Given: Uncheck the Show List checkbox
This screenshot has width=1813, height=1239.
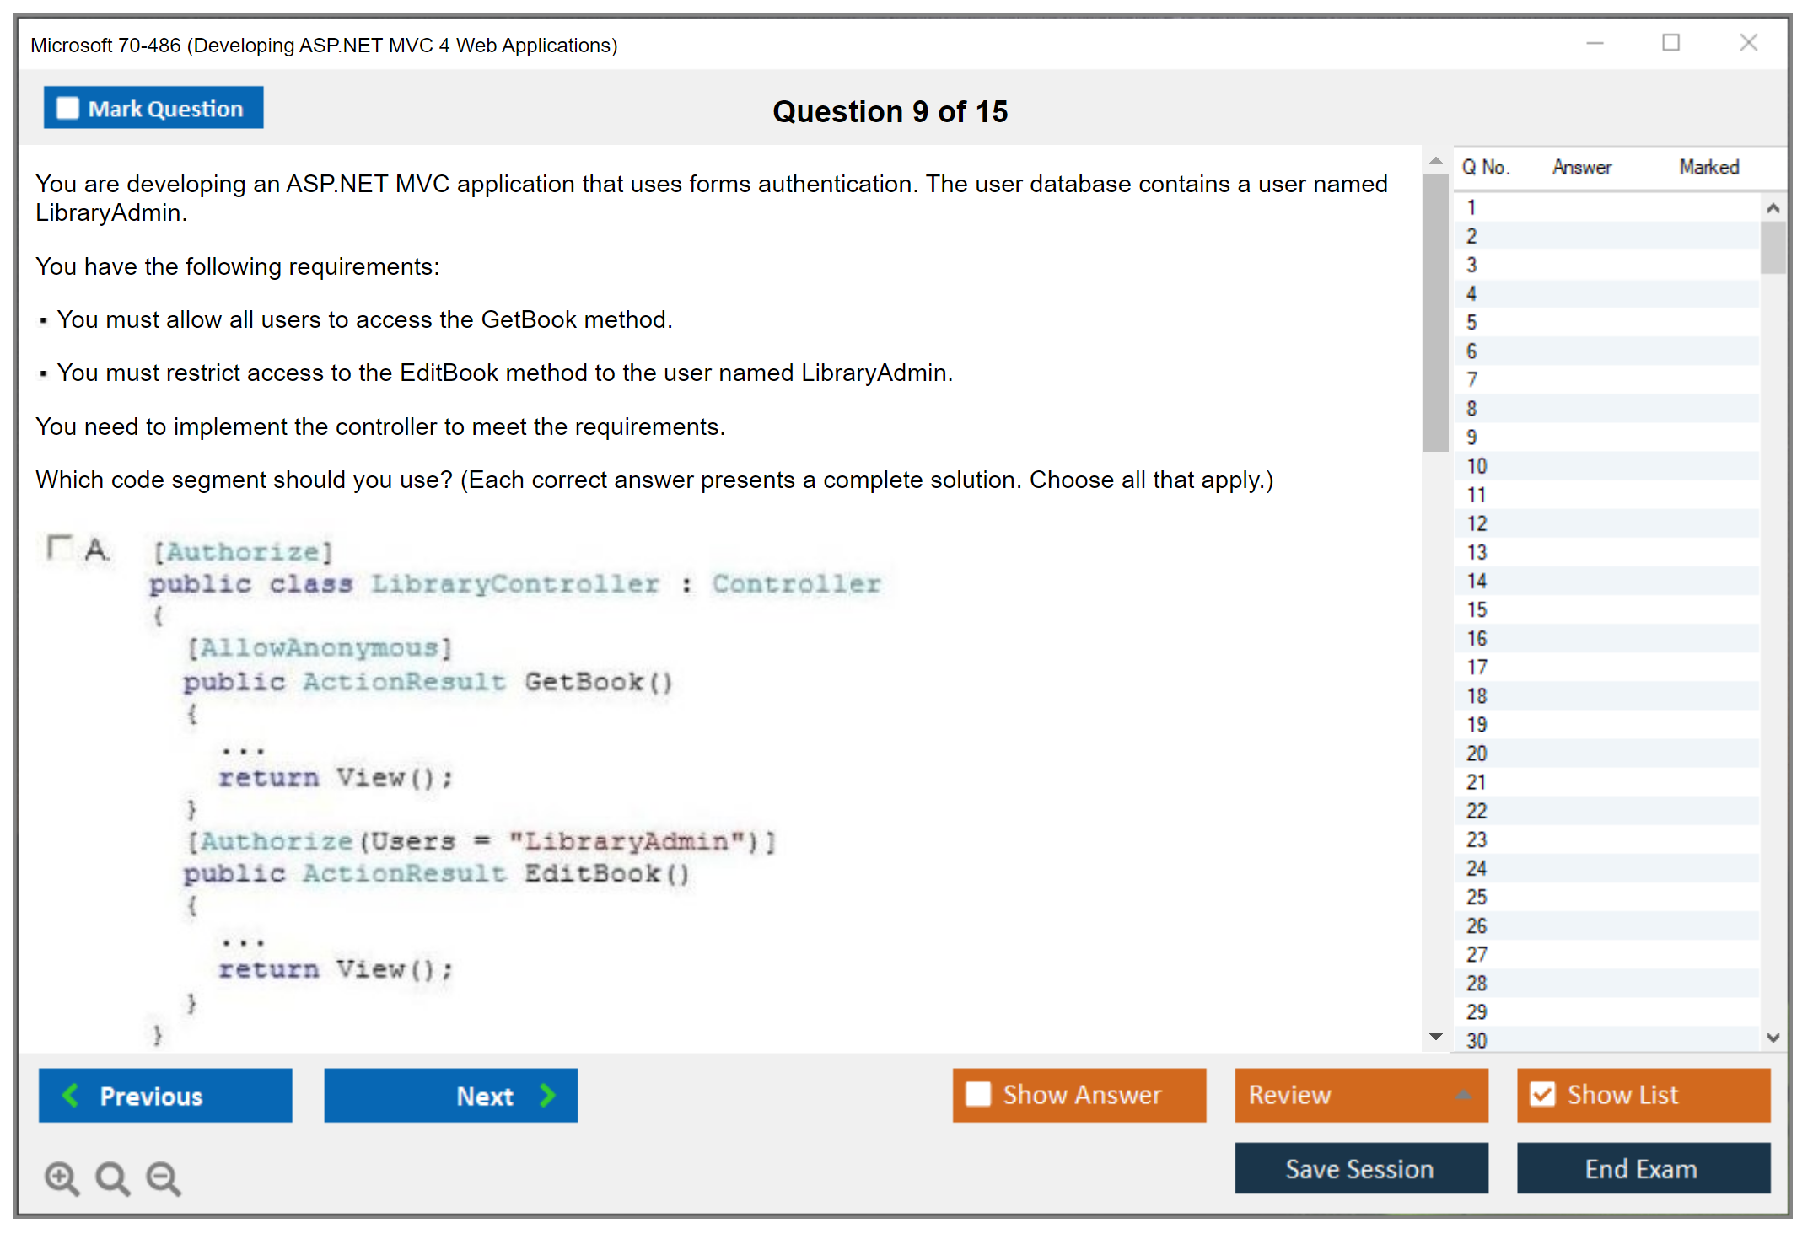Looking at the screenshot, I should [1542, 1094].
